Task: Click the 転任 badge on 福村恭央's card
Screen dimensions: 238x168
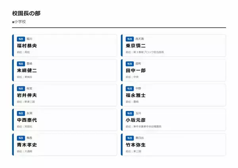Action: [x=21, y=39]
